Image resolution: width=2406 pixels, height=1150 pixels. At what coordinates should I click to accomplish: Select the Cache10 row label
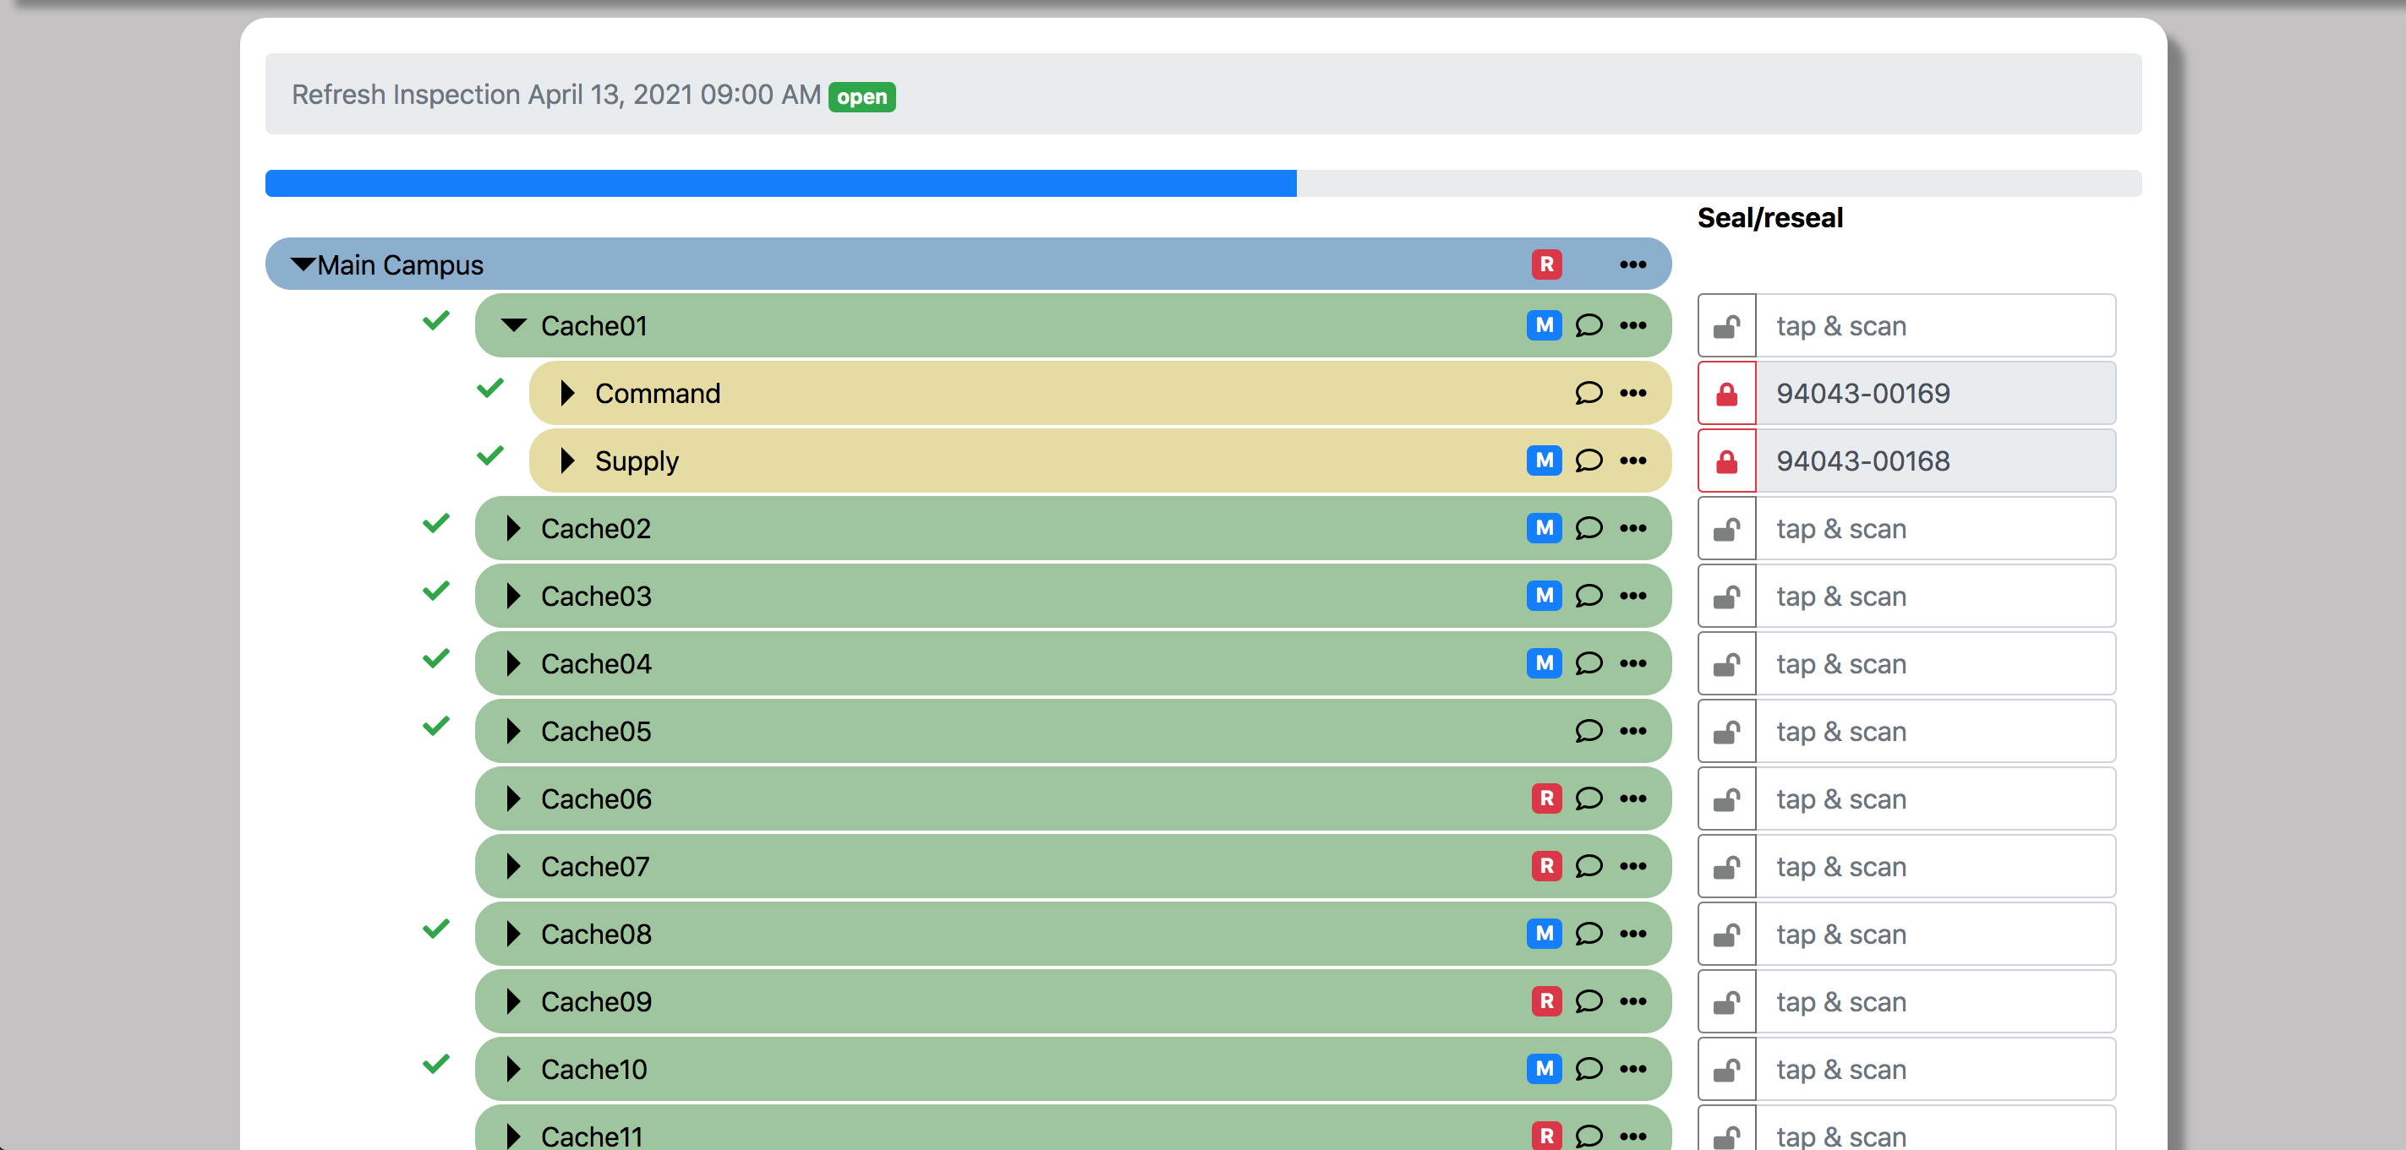pyautogui.click(x=594, y=1069)
